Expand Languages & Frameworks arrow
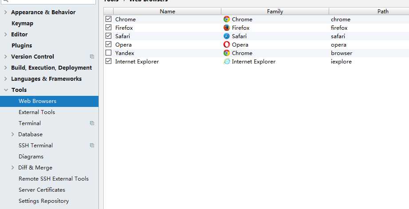Image resolution: width=409 pixels, height=209 pixels. coord(5,79)
